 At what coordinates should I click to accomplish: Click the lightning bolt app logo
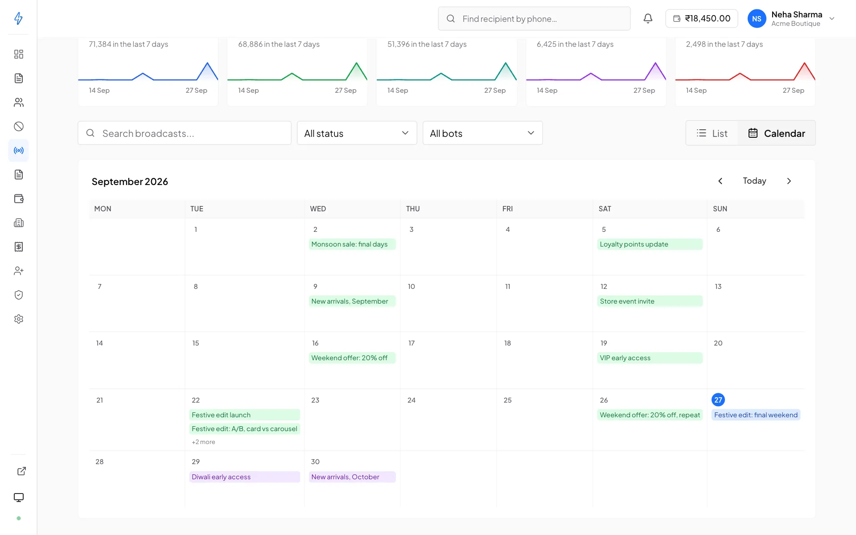click(18, 18)
